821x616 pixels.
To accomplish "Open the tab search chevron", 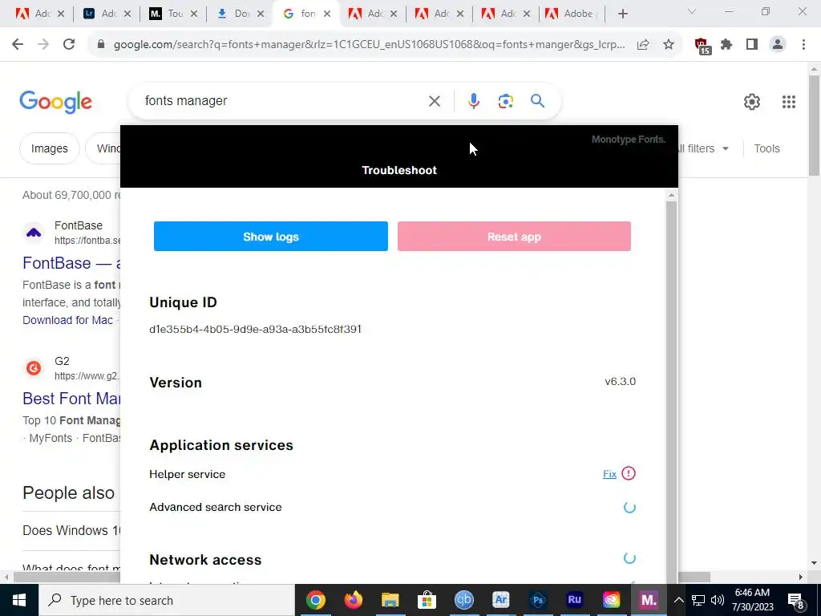I will 692,11.
